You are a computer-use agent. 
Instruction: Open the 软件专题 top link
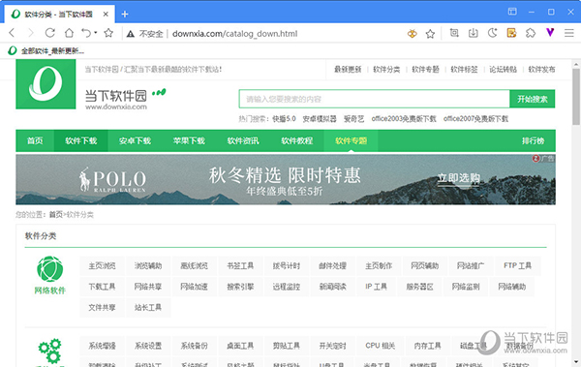[x=425, y=70]
